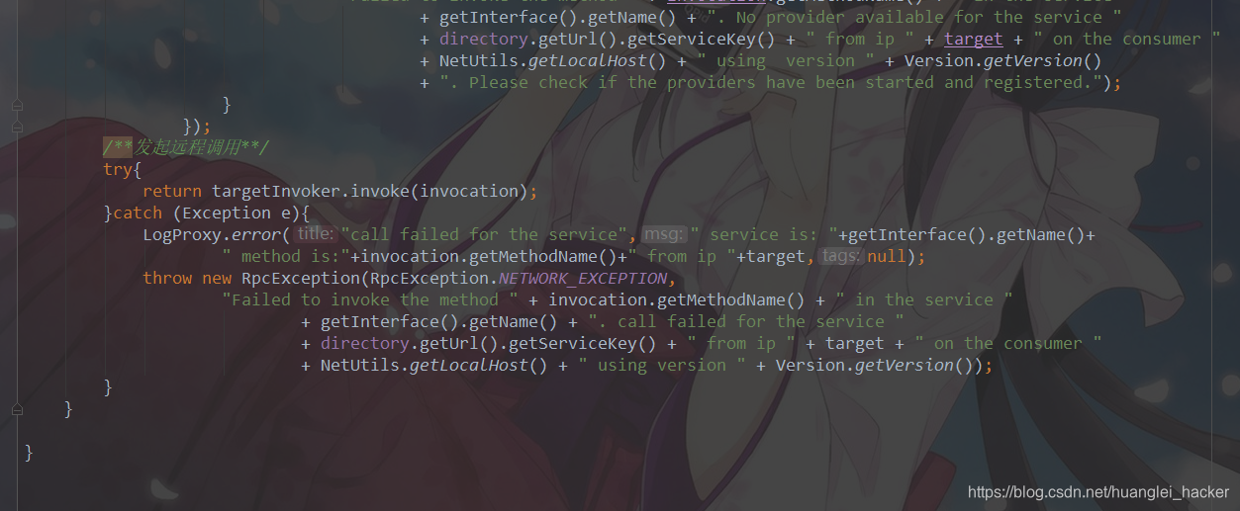Click the 'return' keyword
Viewport: 1240px width, 511px height.
point(172,191)
